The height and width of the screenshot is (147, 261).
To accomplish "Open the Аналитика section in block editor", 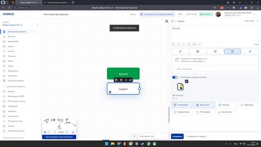I will [x=226, y=112].
